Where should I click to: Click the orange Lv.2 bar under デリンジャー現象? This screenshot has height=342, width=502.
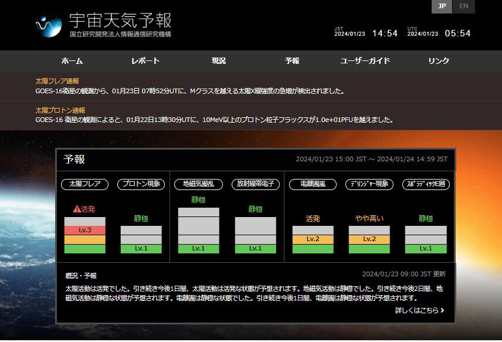point(369,239)
